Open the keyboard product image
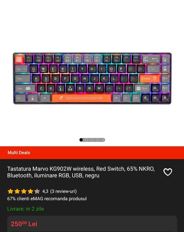184x232 pixels. [x=92, y=78]
